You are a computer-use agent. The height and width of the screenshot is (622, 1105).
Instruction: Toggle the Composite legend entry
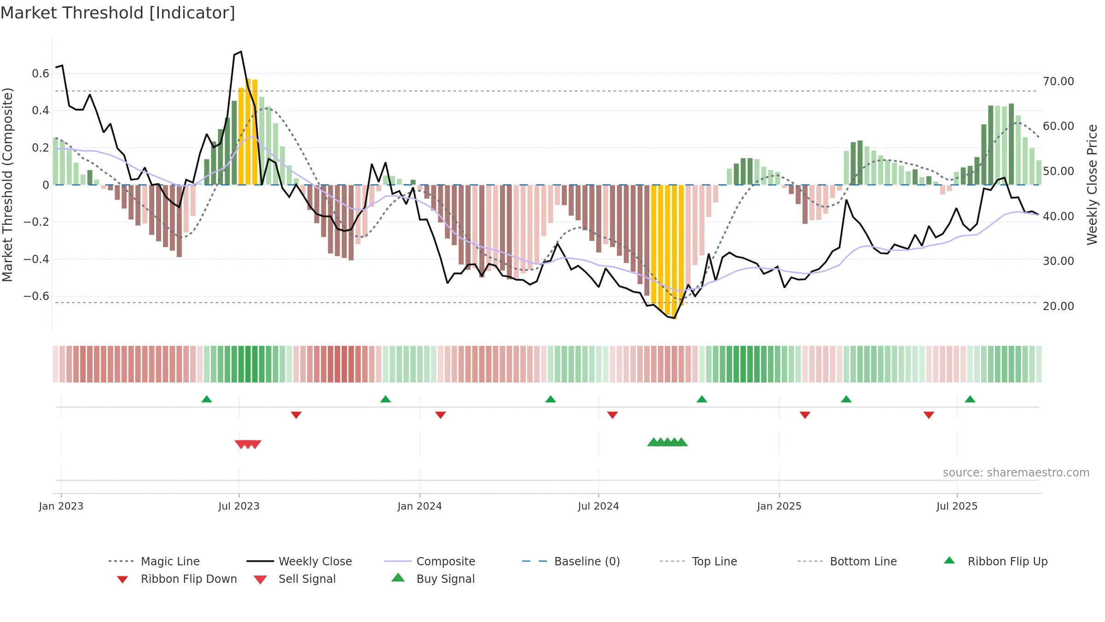click(x=430, y=561)
